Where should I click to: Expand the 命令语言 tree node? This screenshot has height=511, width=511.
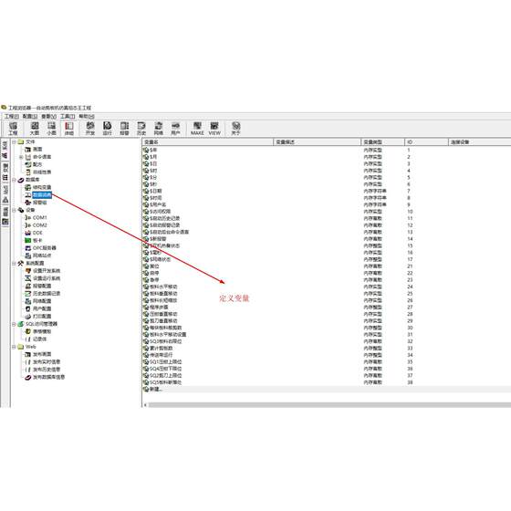coord(21,157)
